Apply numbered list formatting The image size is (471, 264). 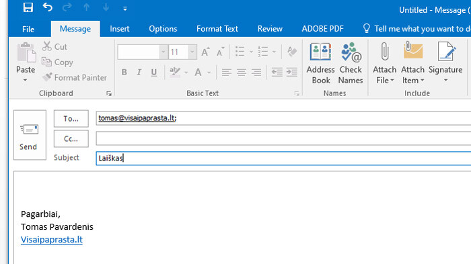tap(263, 52)
